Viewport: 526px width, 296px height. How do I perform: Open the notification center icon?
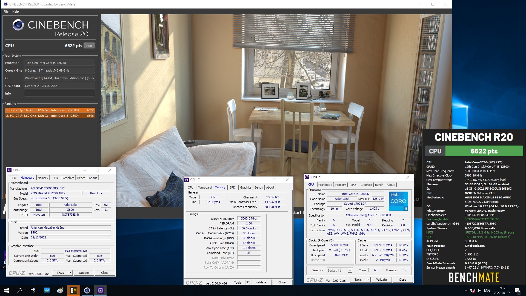click(517, 291)
